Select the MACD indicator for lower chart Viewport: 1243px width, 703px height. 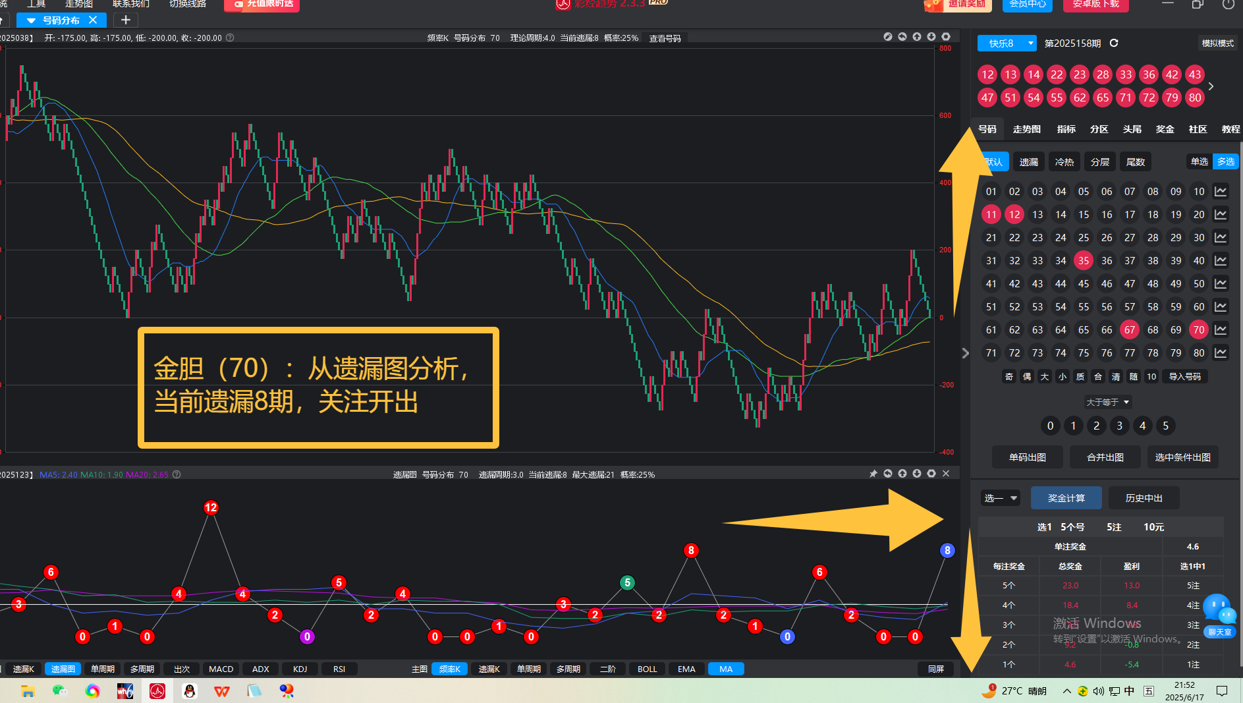pos(221,669)
